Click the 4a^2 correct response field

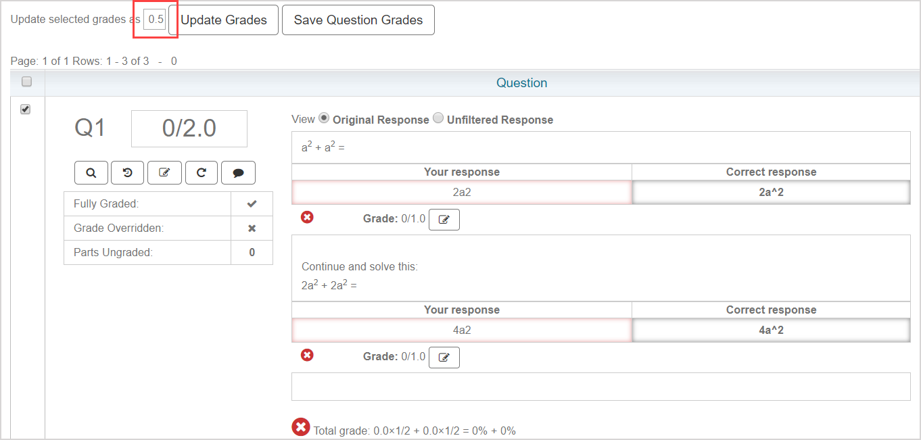click(771, 331)
